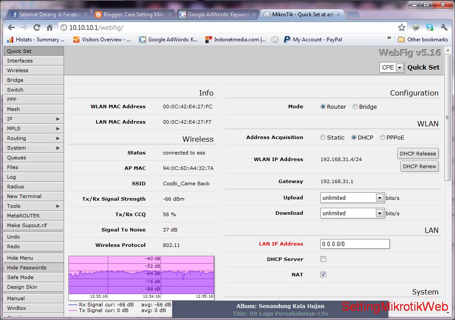Bookmark this page via the star icon
Viewport: 455px width, 320px height.
402,27
